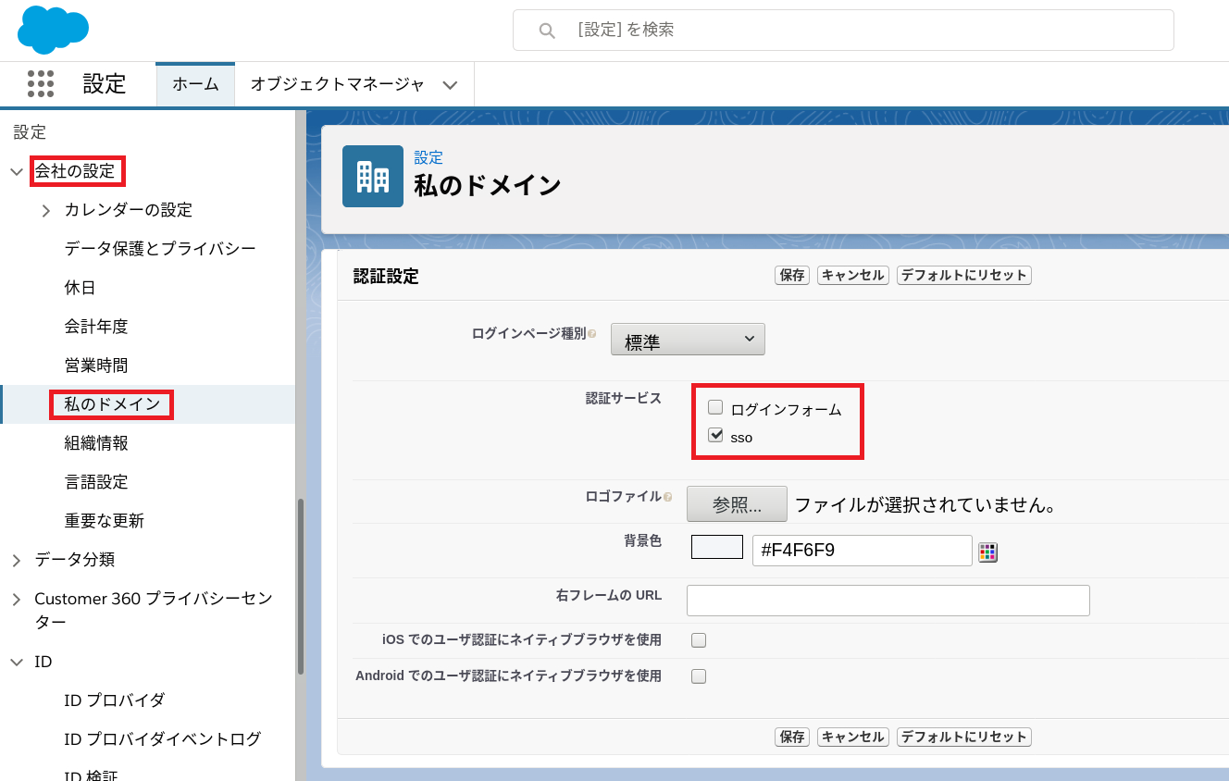Click the #F4F6F9 background color field

(x=863, y=551)
